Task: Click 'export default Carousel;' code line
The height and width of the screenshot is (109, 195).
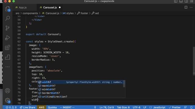Action: (x=43, y=34)
